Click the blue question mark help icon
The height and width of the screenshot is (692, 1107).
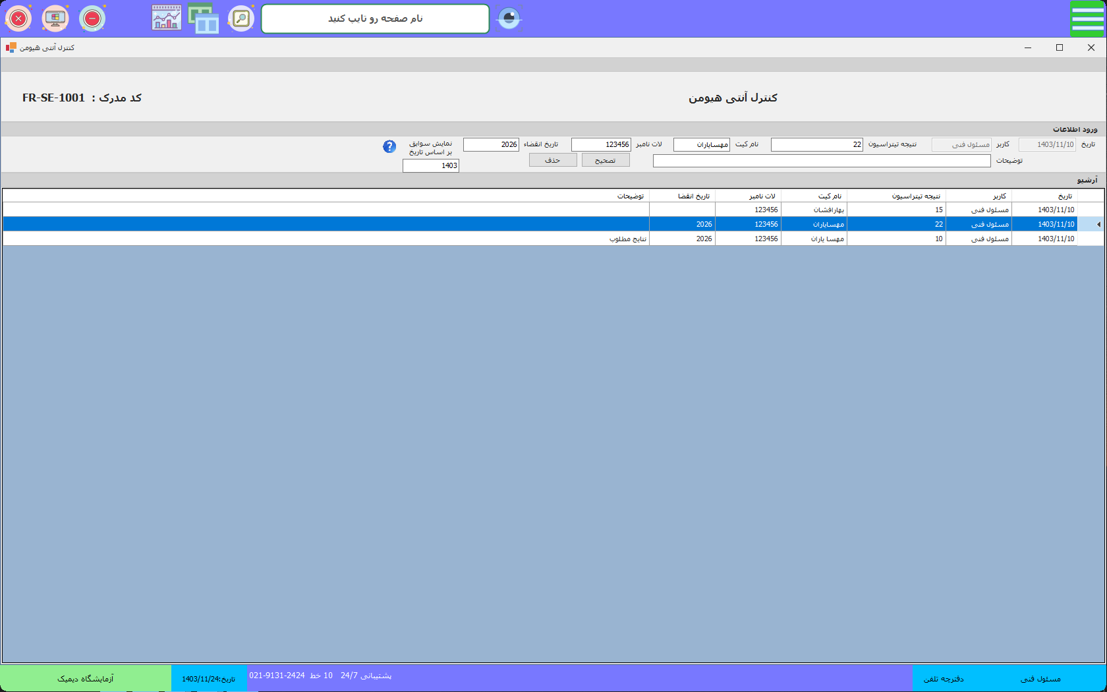tap(389, 146)
